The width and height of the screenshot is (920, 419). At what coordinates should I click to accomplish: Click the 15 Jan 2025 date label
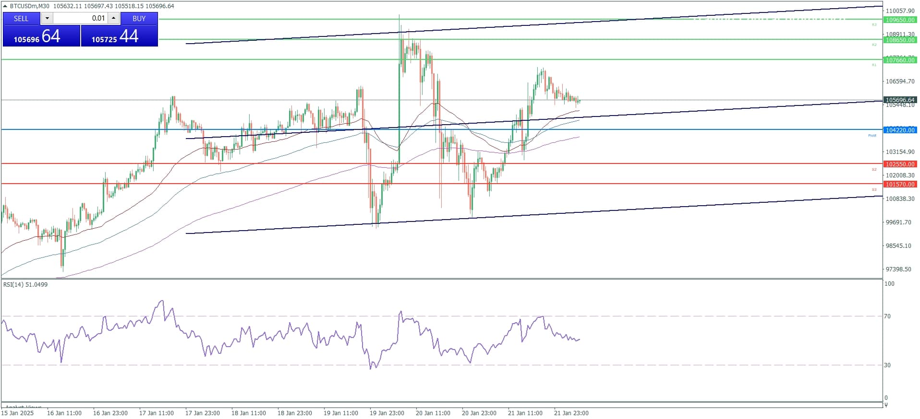point(18,413)
